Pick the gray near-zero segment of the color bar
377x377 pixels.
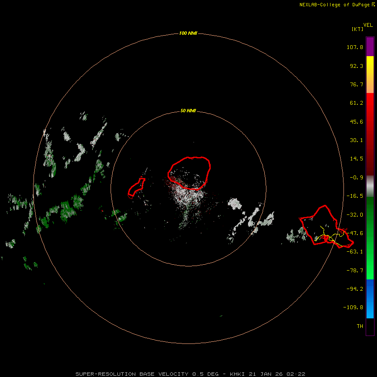point(370,186)
